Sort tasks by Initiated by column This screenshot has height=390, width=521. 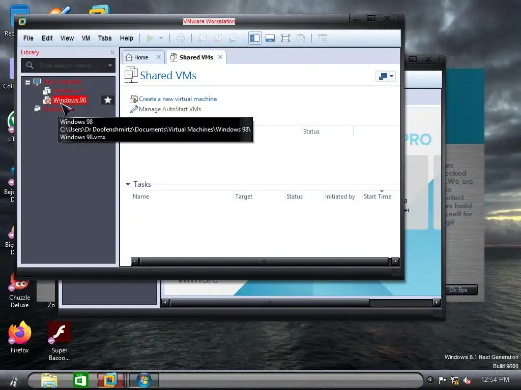[340, 197]
